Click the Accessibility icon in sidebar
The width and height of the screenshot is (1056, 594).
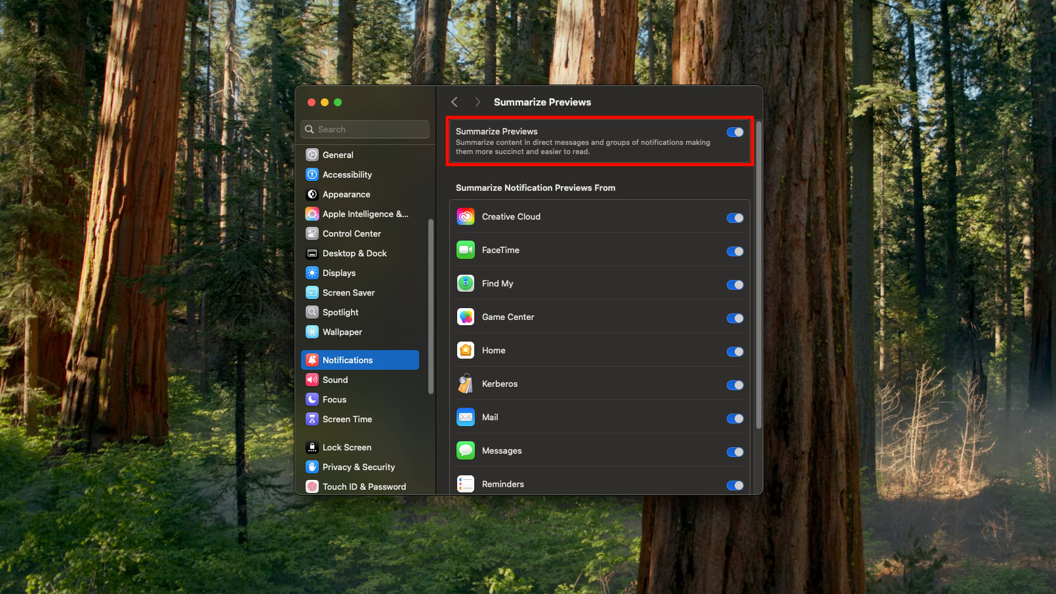[312, 174]
